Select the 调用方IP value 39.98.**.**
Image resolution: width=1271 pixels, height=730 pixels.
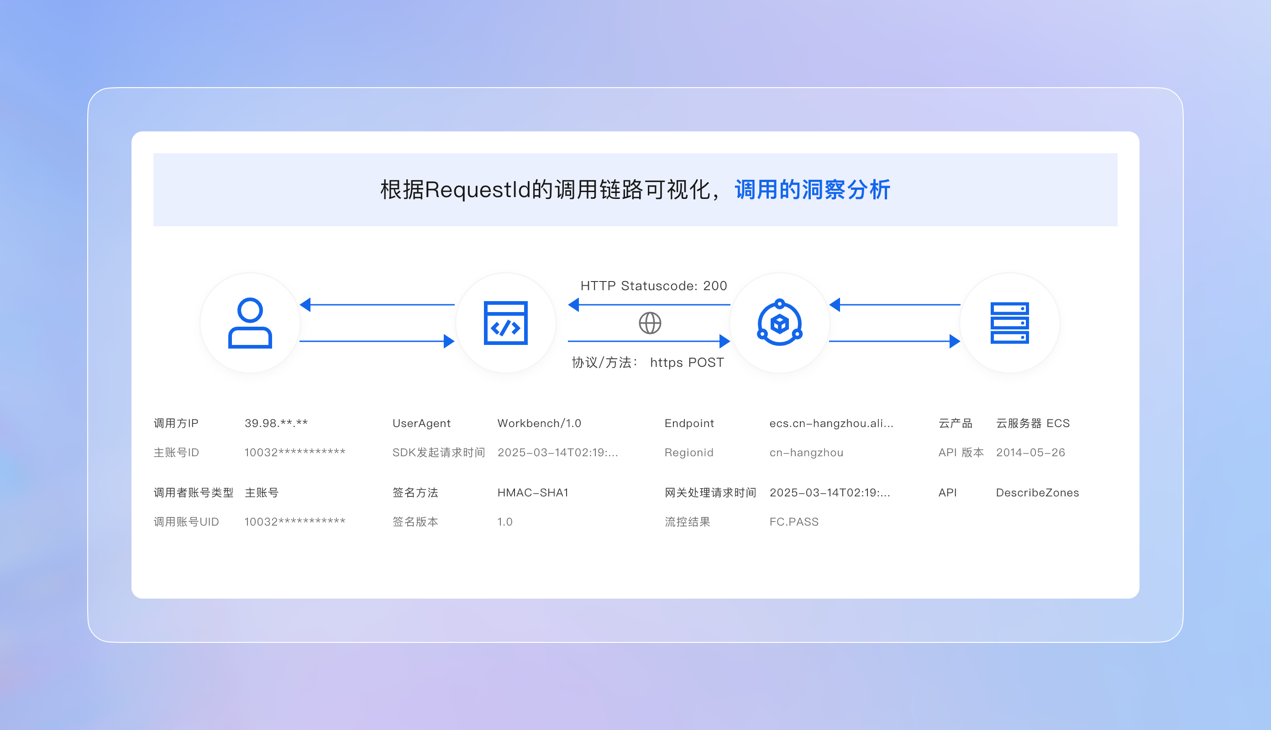tap(276, 422)
